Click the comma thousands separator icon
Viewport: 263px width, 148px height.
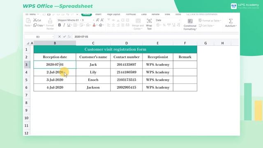(x=169, y=25)
